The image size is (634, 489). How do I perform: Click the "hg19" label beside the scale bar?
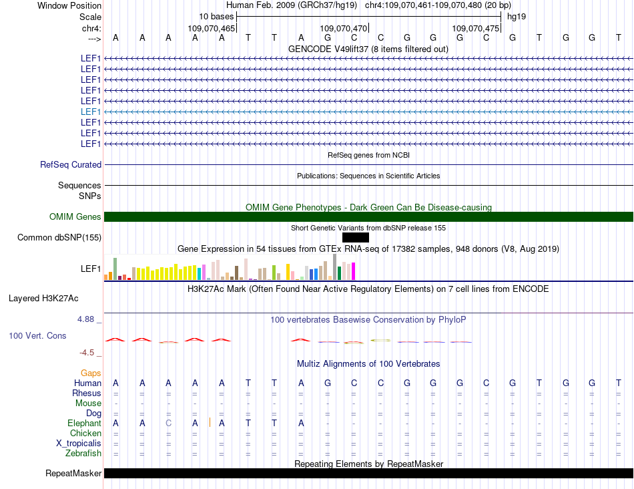[517, 17]
